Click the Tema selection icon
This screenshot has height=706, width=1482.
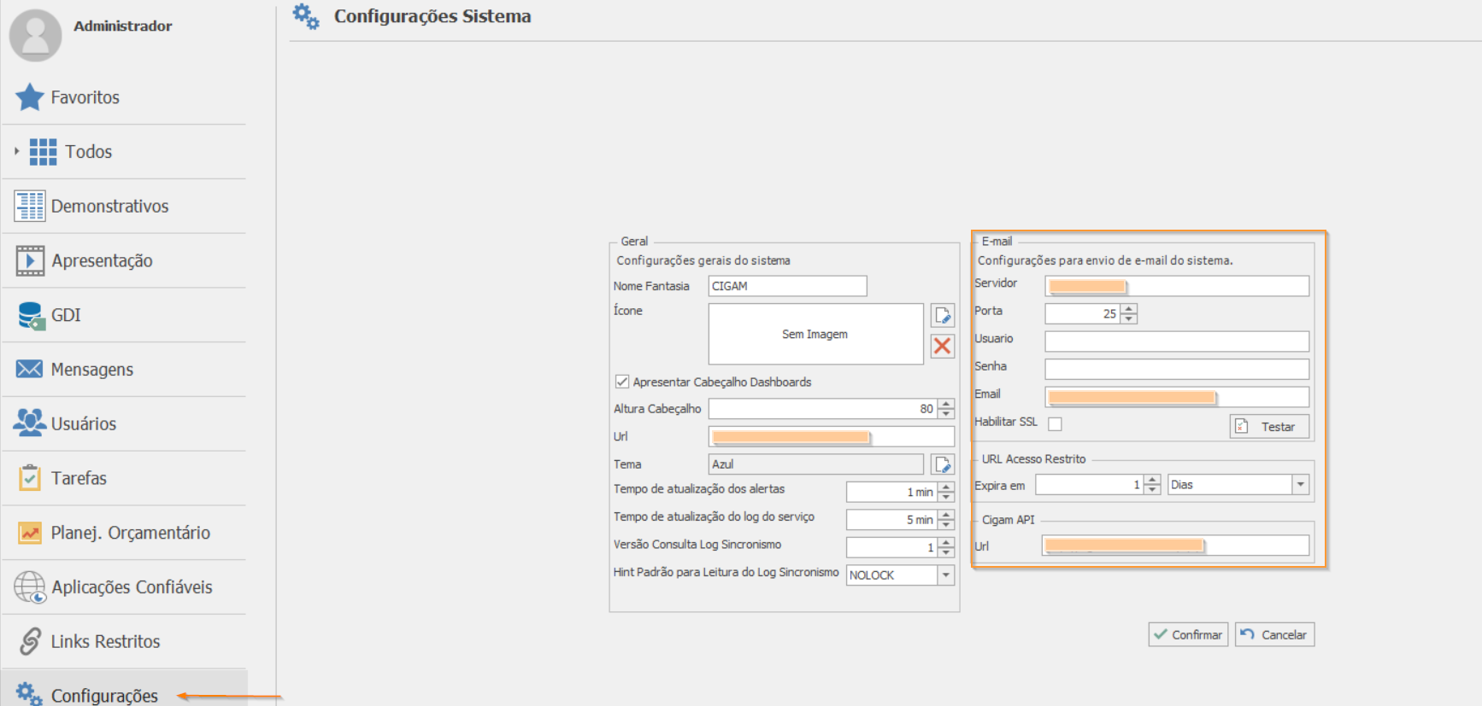point(943,464)
